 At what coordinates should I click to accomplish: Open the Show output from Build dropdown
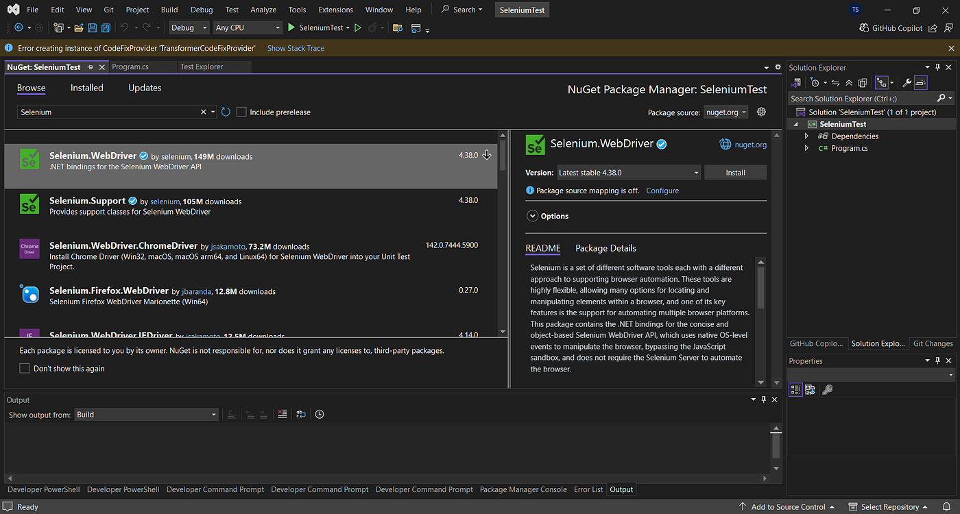click(x=147, y=415)
